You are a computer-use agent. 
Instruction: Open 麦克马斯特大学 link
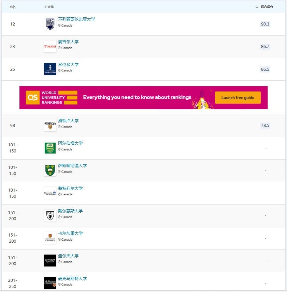point(72,279)
